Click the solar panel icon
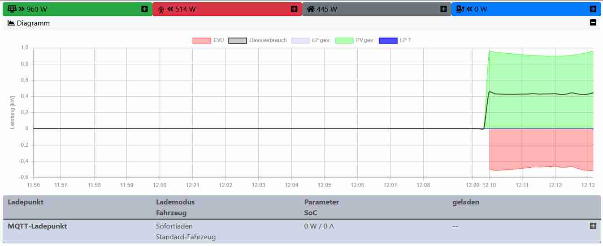603x246 pixels. [x=13, y=9]
